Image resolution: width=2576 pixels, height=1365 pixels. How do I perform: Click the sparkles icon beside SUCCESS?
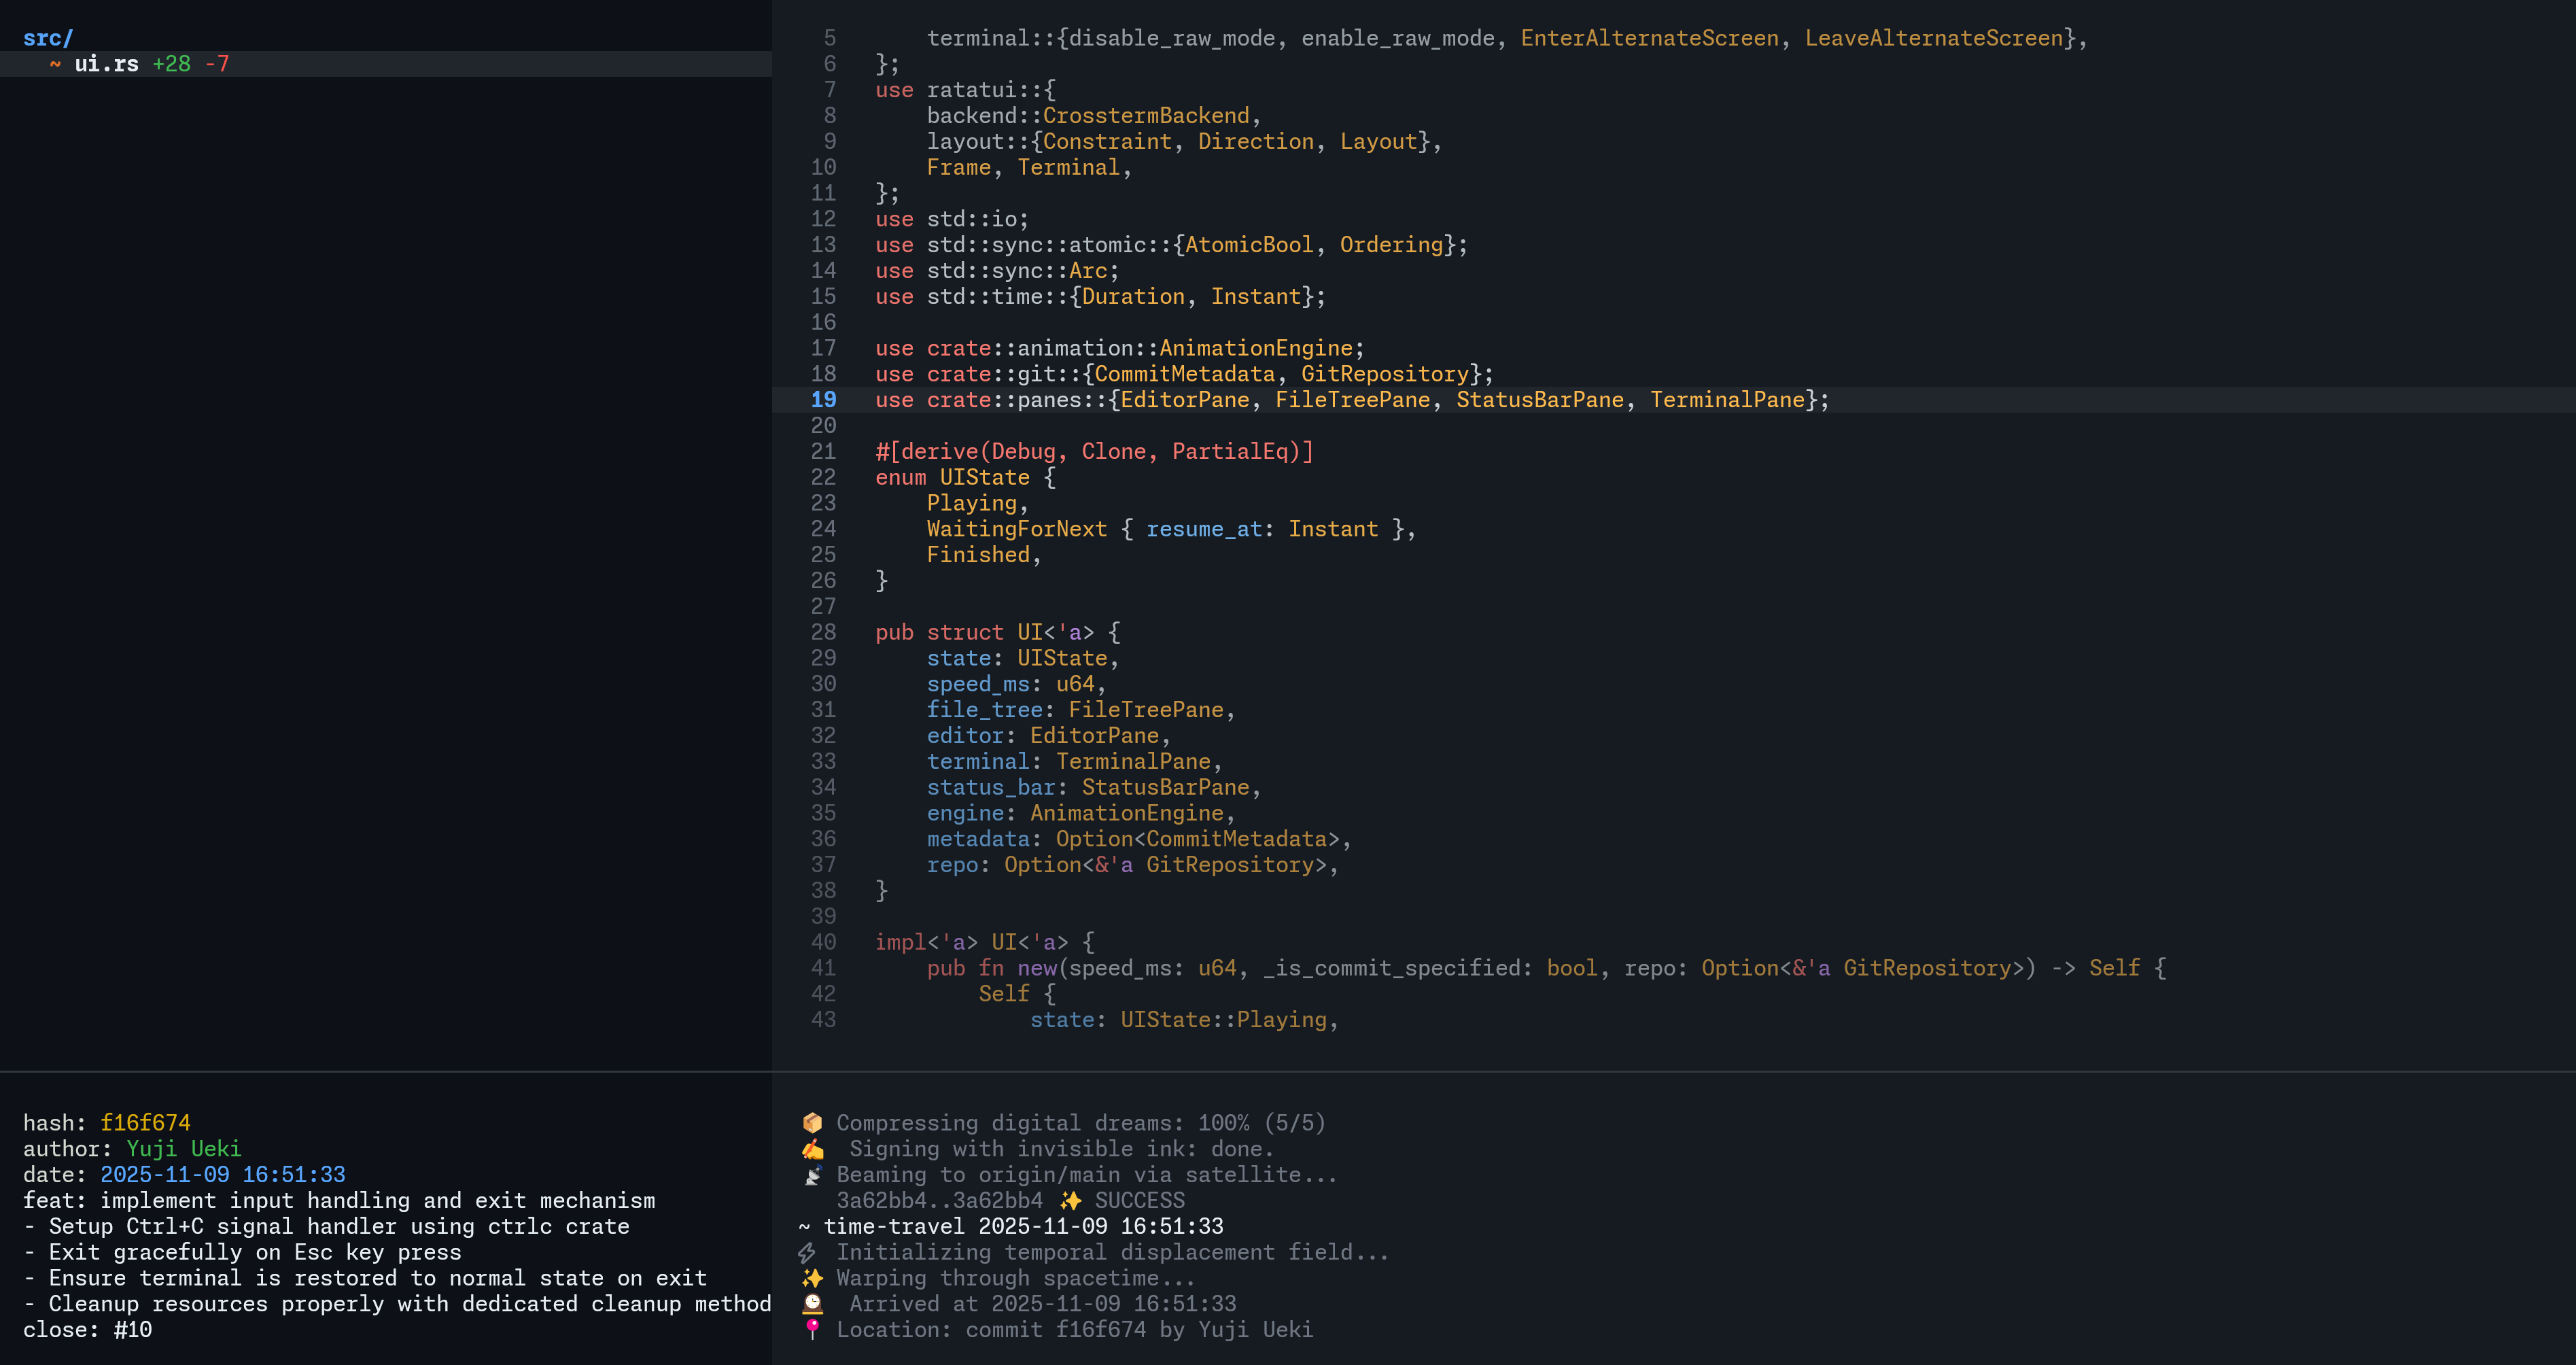[x=1071, y=1201]
